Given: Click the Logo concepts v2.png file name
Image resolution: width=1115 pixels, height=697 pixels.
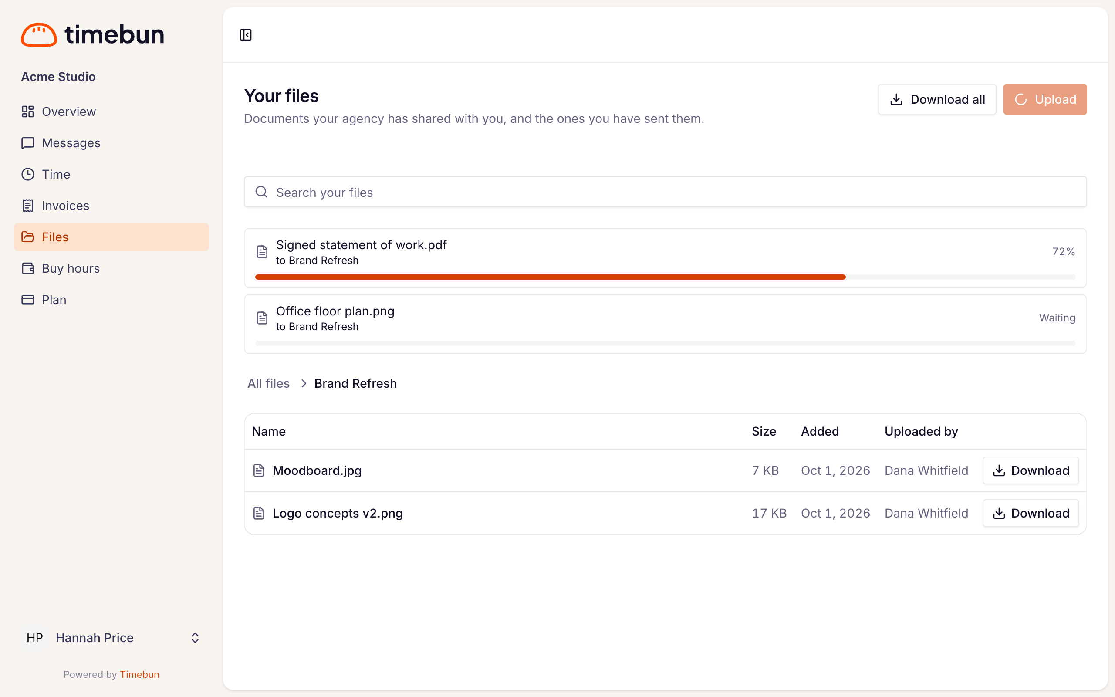Looking at the screenshot, I should tap(338, 513).
